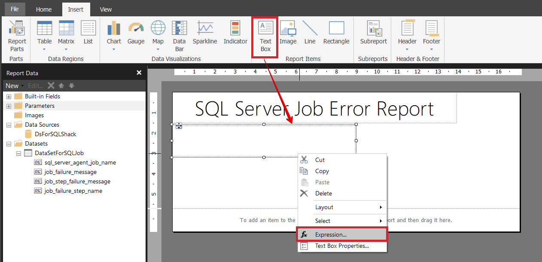Insert a Data Bar

179,36
